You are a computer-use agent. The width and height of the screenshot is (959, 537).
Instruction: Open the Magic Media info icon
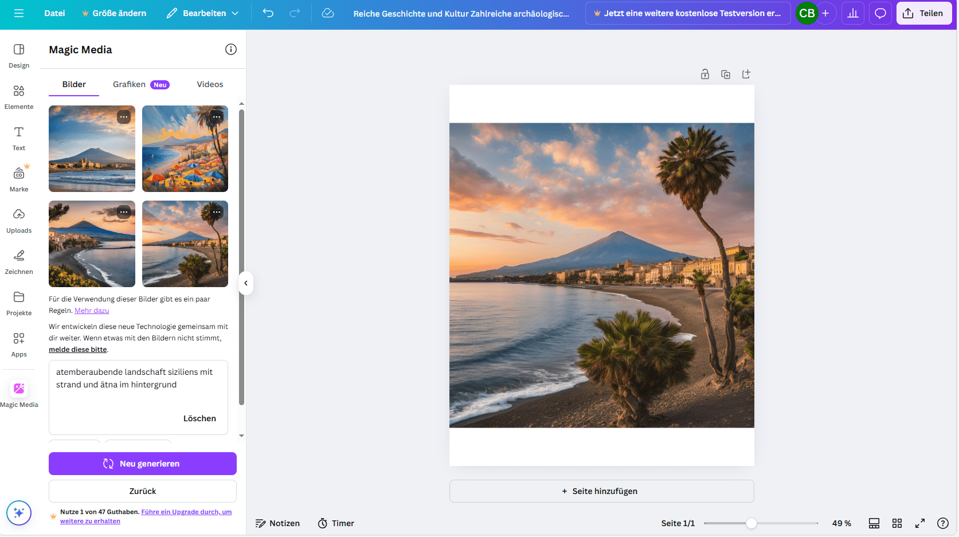(x=231, y=49)
